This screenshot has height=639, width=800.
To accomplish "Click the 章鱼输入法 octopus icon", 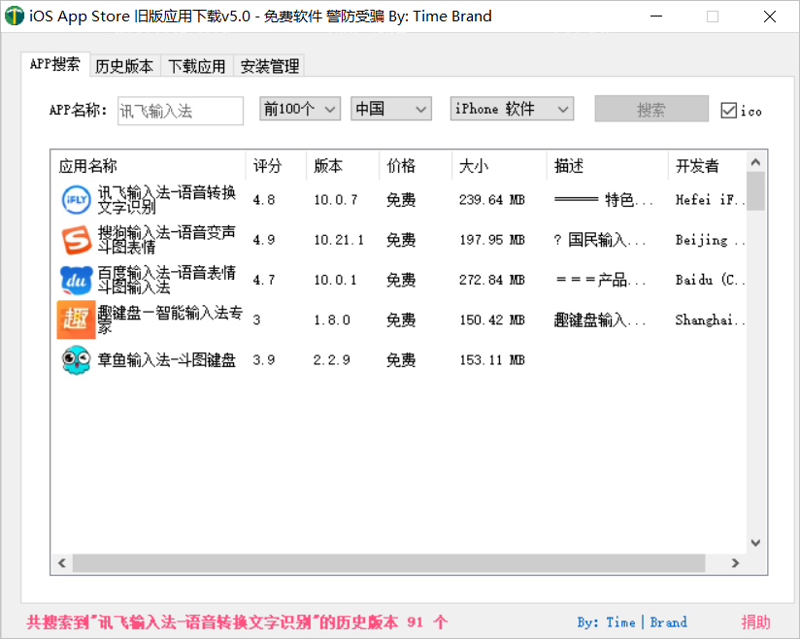I will coord(76,360).
